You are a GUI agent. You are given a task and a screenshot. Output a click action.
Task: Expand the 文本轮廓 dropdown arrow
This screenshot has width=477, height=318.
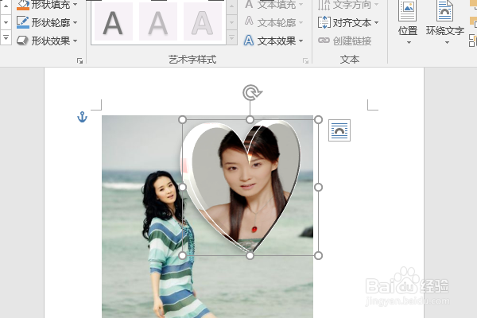tap(301, 22)
